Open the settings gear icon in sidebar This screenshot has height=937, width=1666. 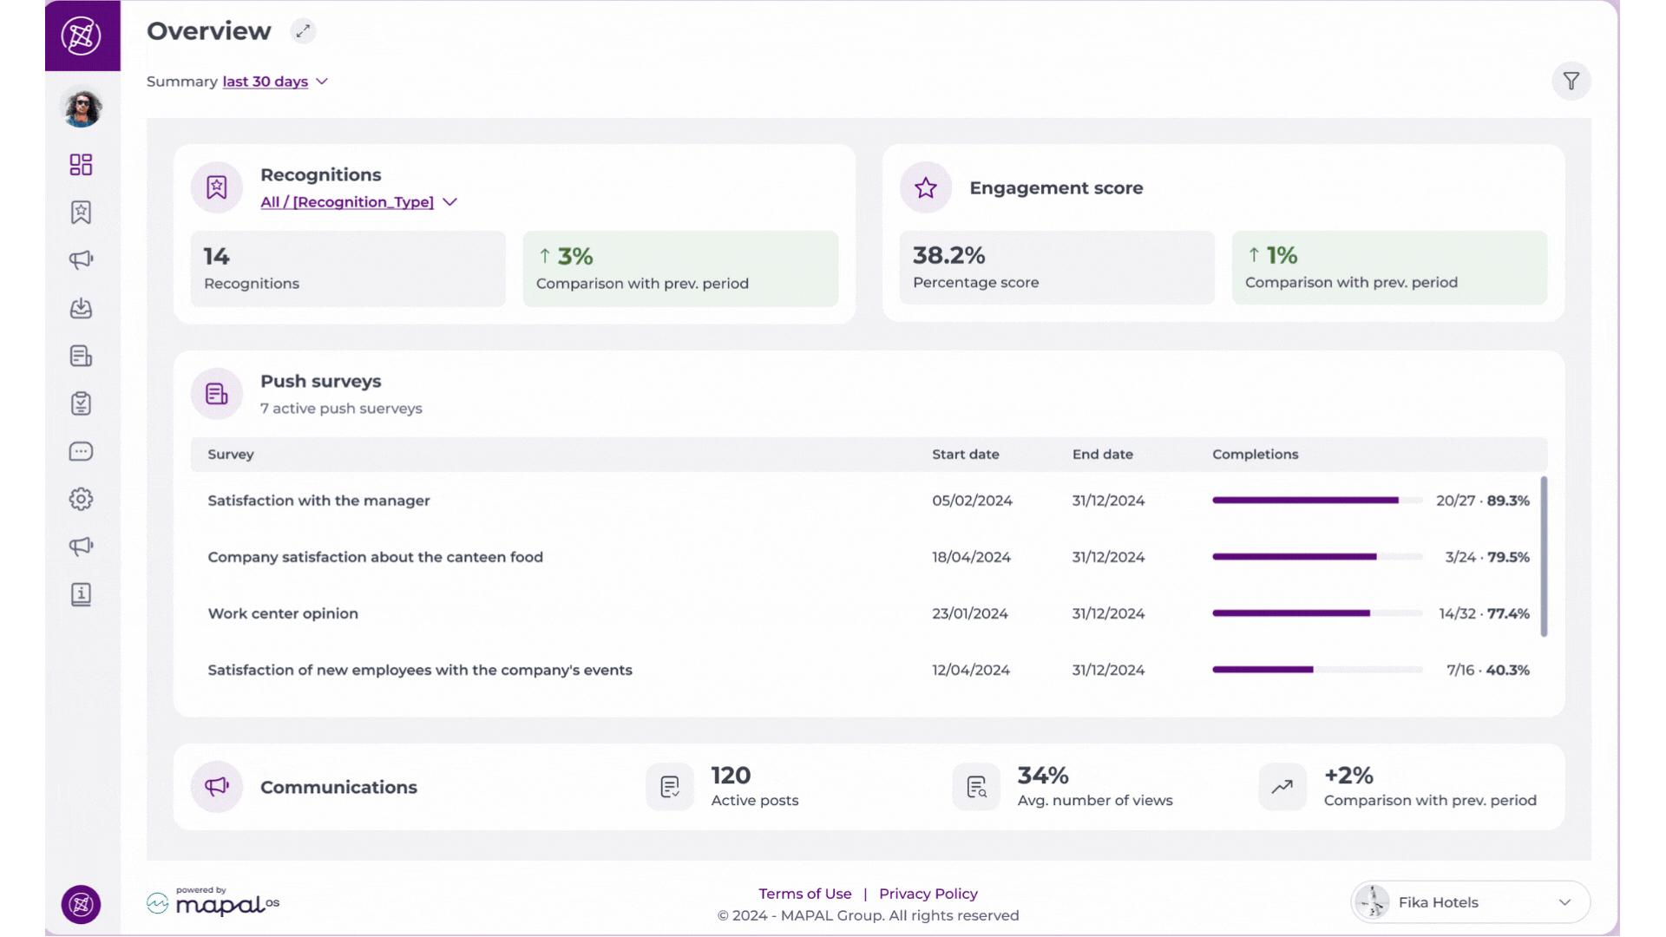click(81, 499)
